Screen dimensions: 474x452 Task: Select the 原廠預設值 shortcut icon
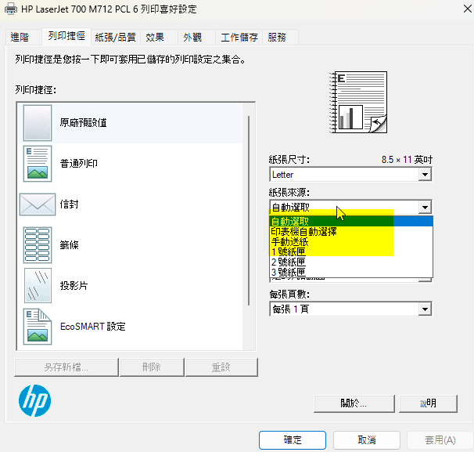[x=37, y=123]
